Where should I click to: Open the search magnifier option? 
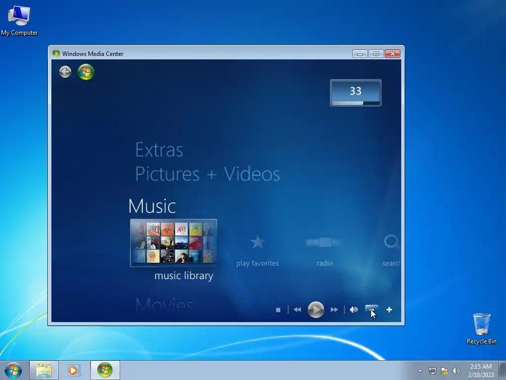point(391,241)
